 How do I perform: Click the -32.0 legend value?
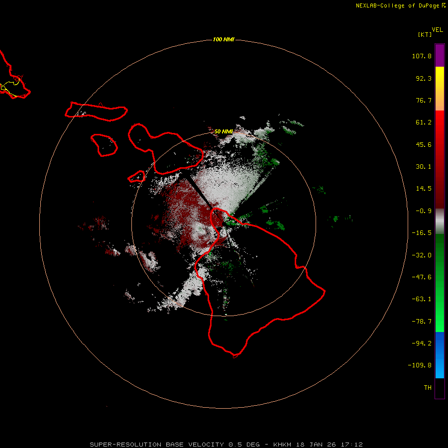pyautogui.click(x=422, y=255)
